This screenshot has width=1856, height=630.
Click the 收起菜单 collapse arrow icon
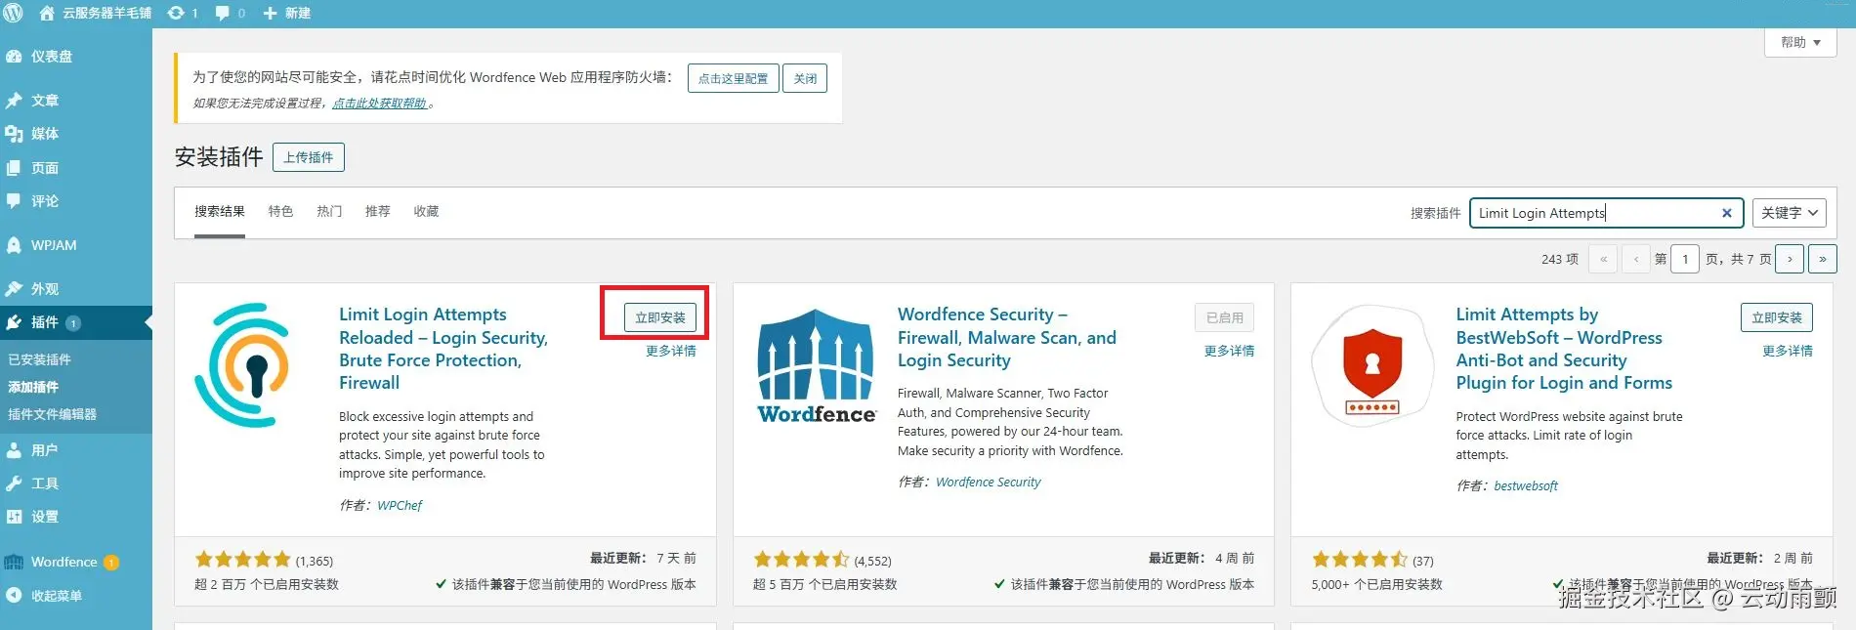[x=14, y=595]
